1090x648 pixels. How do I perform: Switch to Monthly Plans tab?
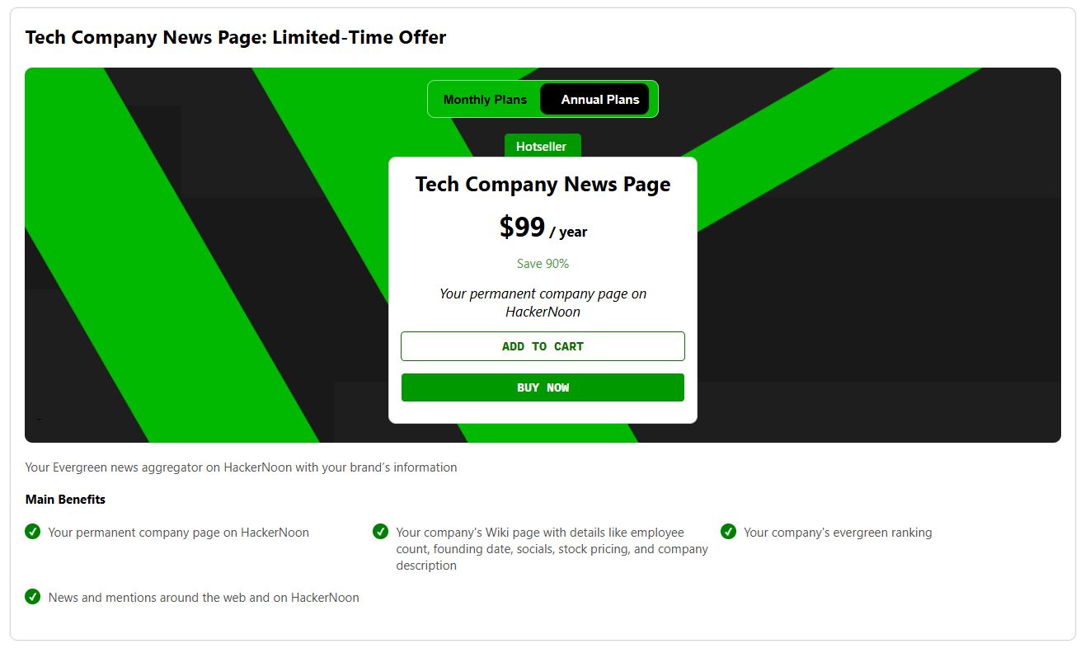[485, 100]
